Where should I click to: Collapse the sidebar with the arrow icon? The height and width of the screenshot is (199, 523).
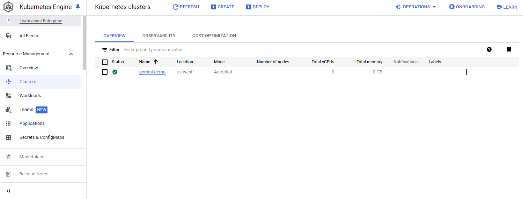[x=8, y=191]
